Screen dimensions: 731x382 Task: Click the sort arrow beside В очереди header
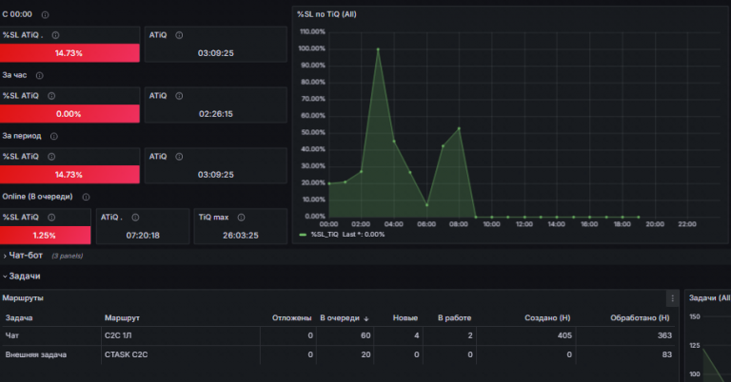(x=366, y=318)
